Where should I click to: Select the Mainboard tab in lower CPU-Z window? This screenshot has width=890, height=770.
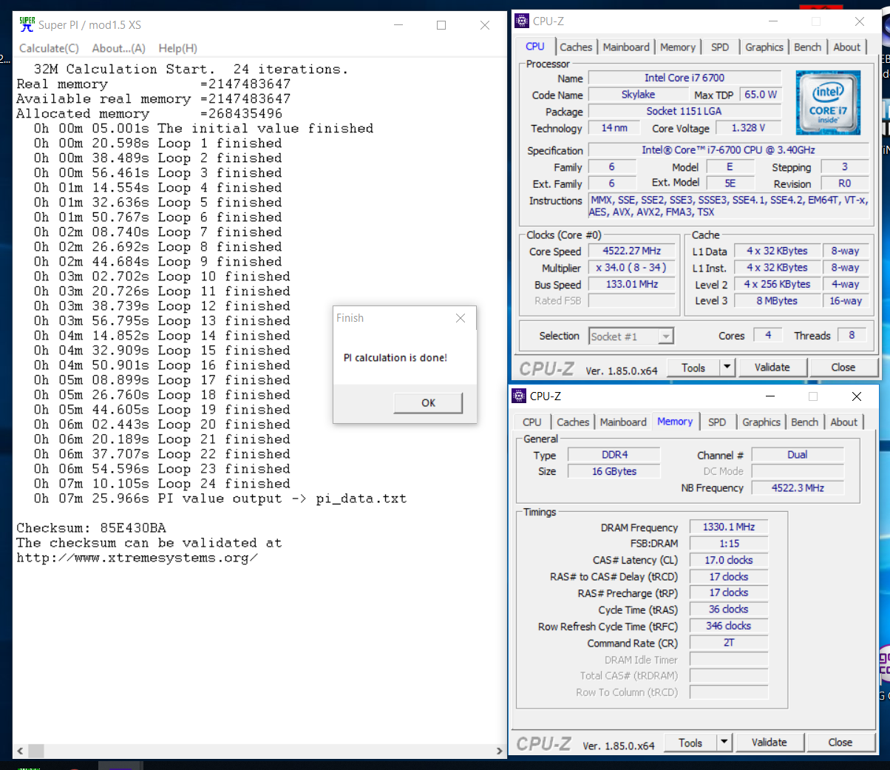tap(623, 422)
